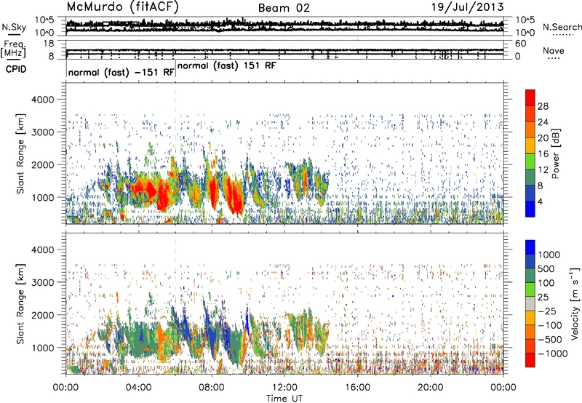The width and height of the screenshot is (582, 403).
Task: Click the '16:00' time axis tick
Action: (x=357, y=388)
